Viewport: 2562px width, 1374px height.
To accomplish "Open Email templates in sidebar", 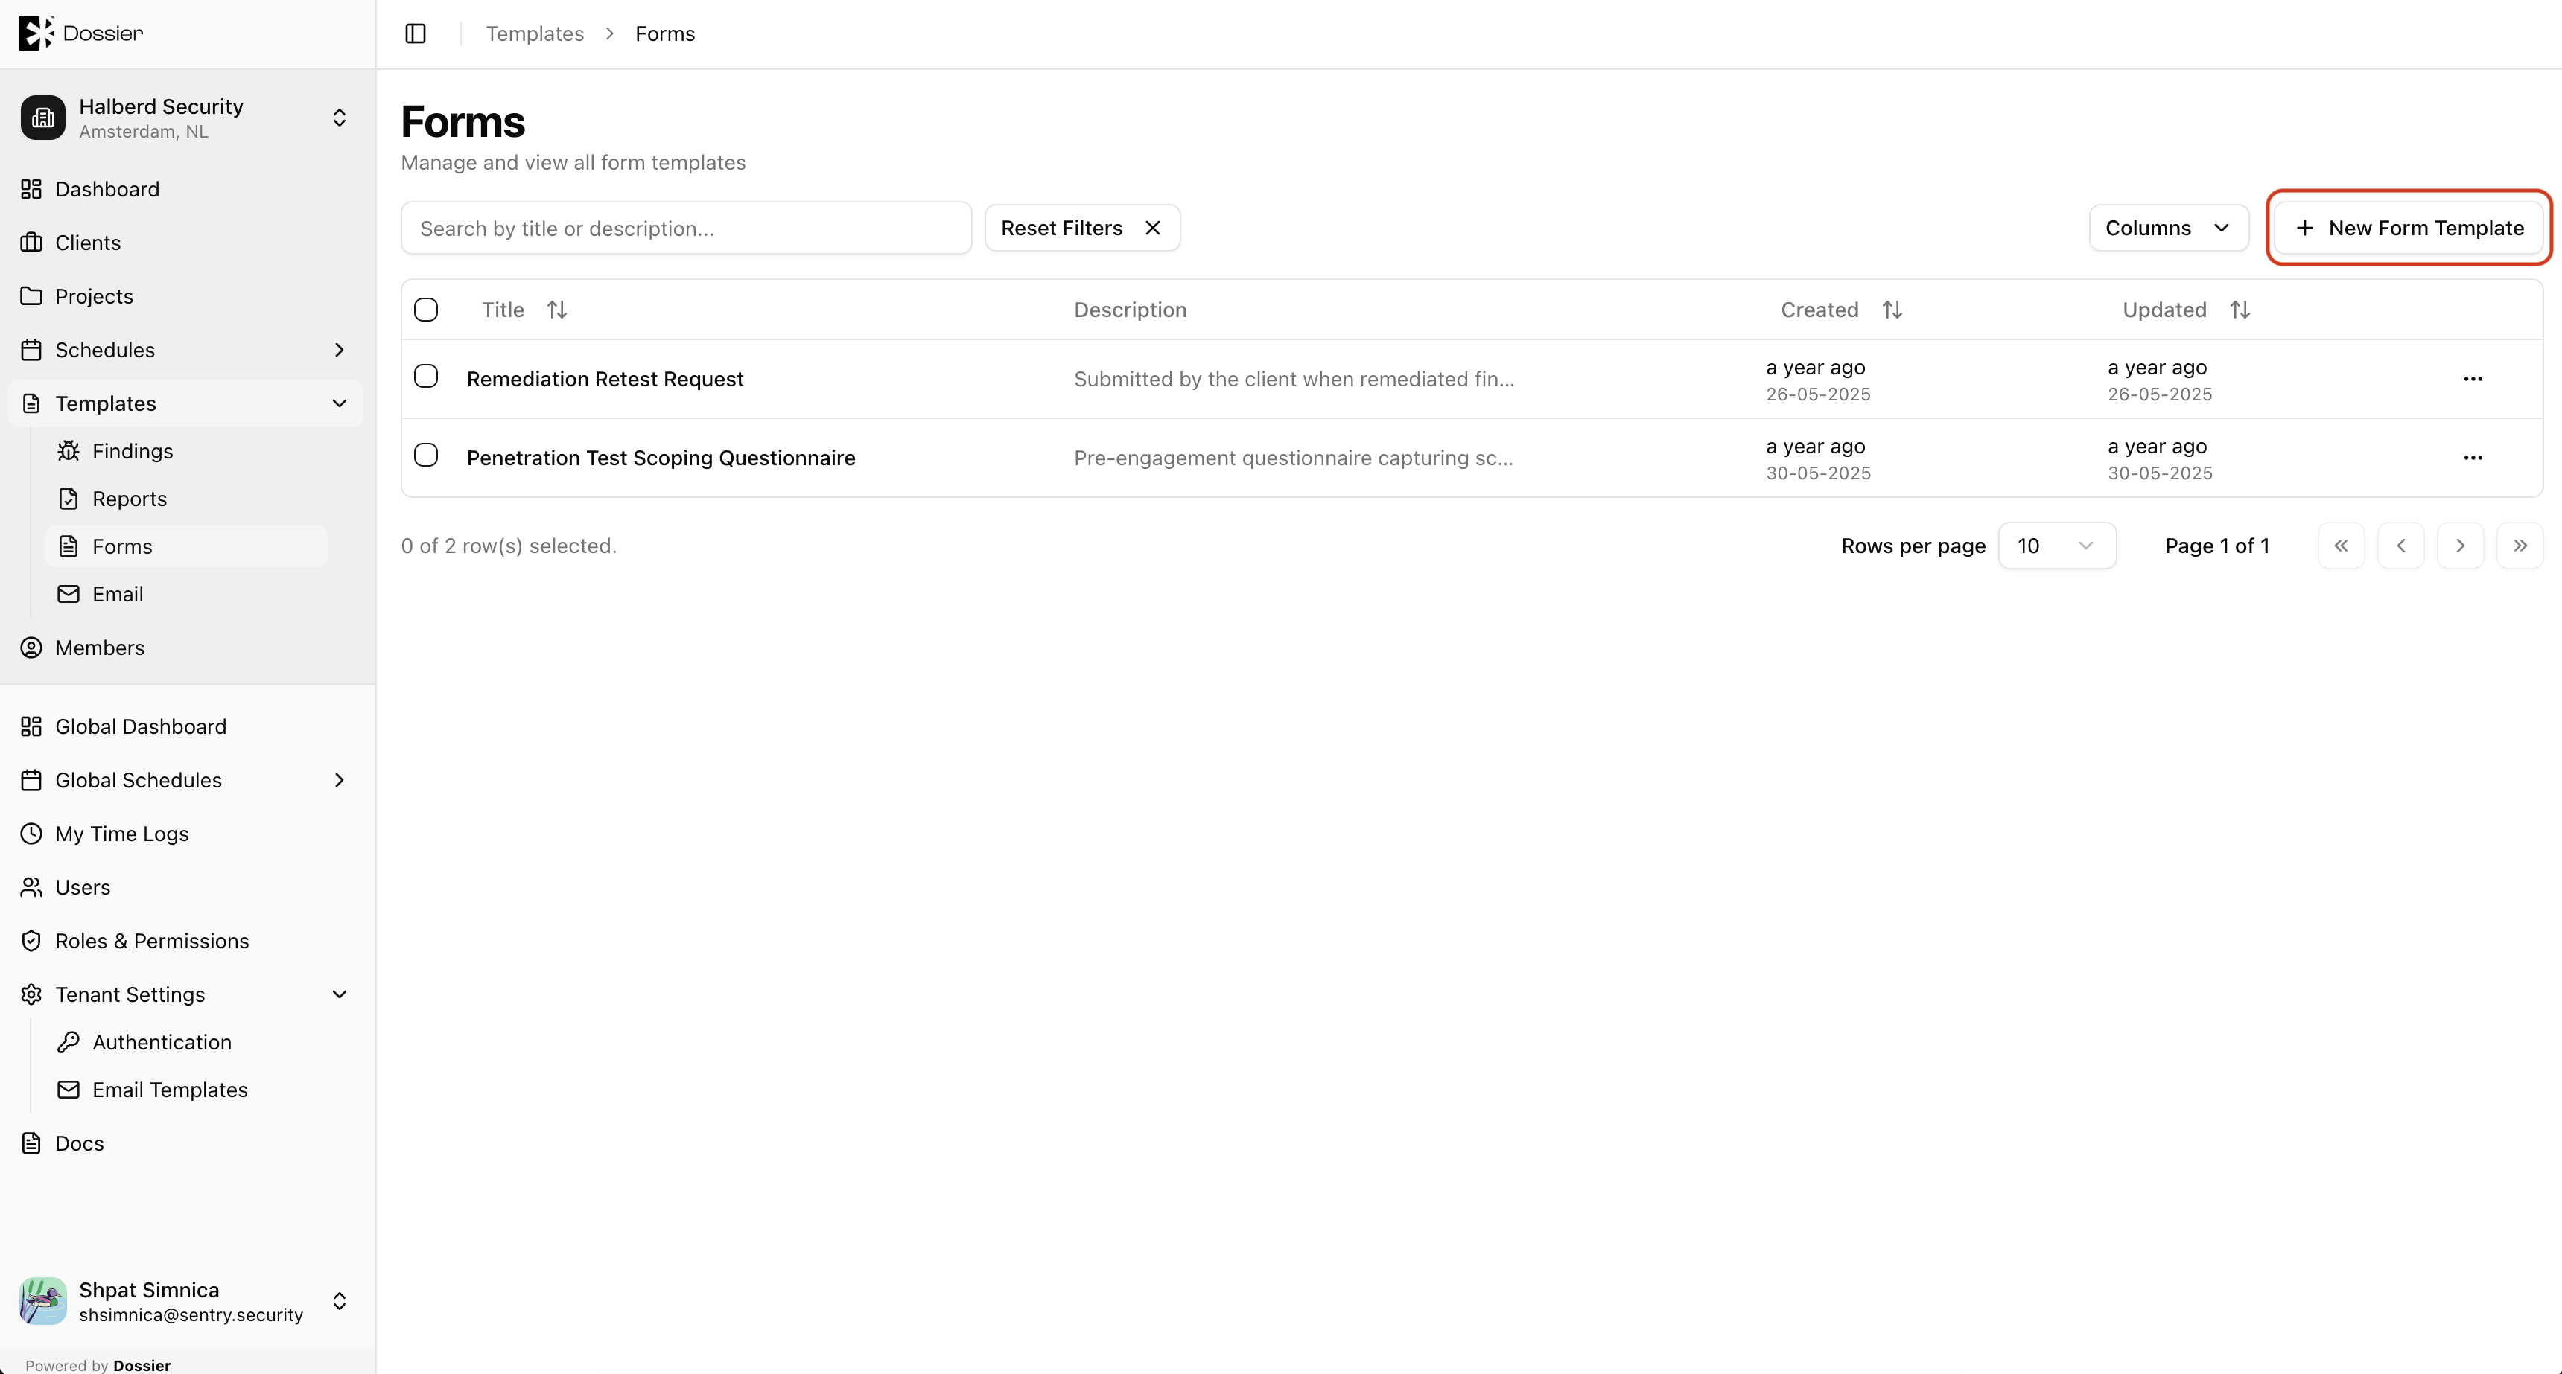I will tap(186, 595).
